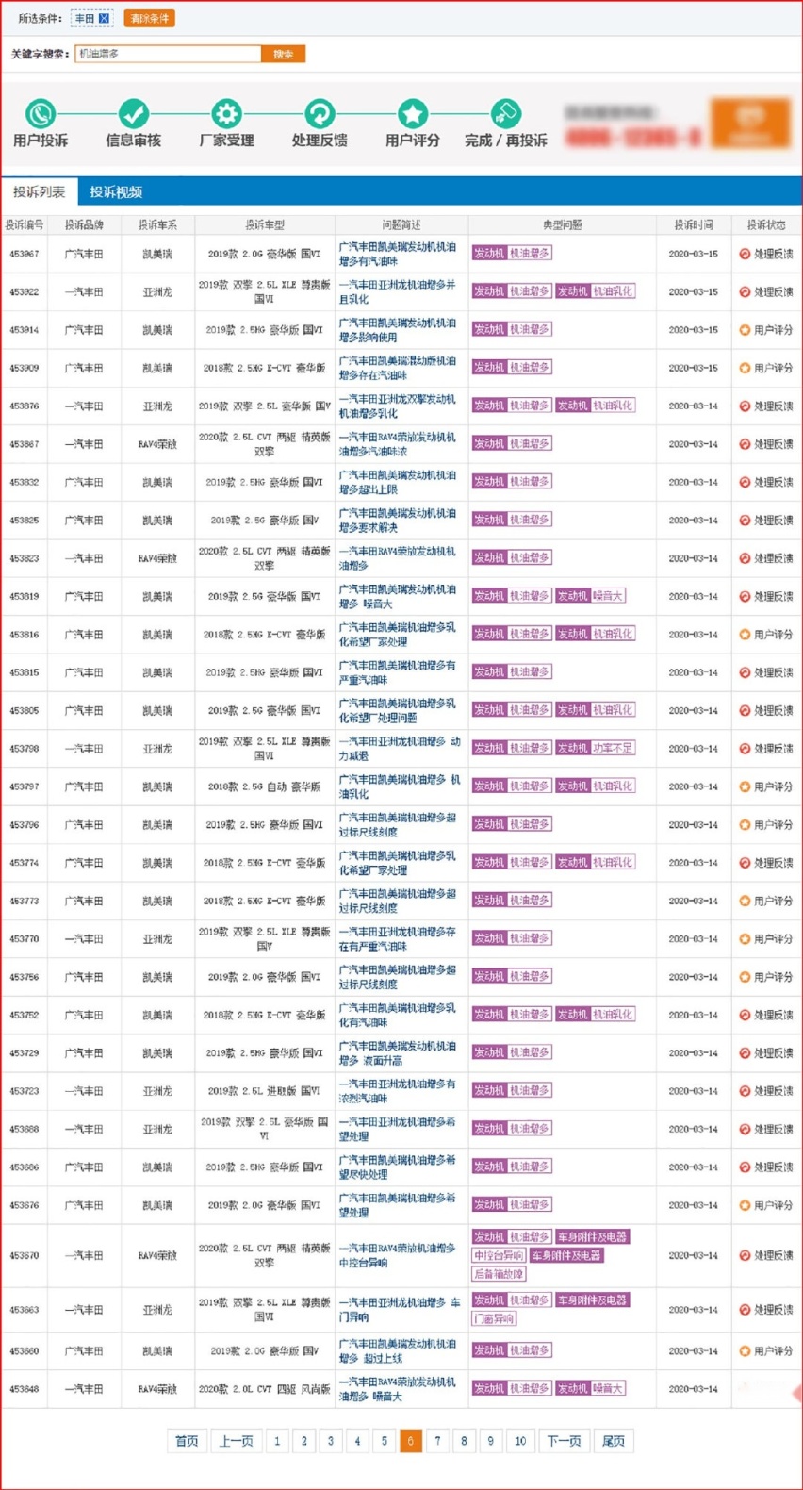
Task: Click RAV4荣放 series cell in row 453823
Action: 157,558
